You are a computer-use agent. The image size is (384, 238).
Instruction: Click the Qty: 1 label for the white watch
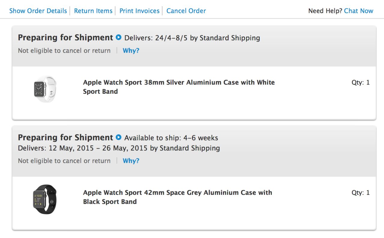(x=360, y=82)
